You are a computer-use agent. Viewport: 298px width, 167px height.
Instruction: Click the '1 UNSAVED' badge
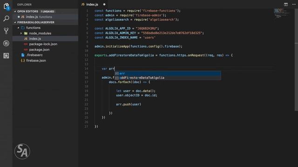[x=47, y=12]
